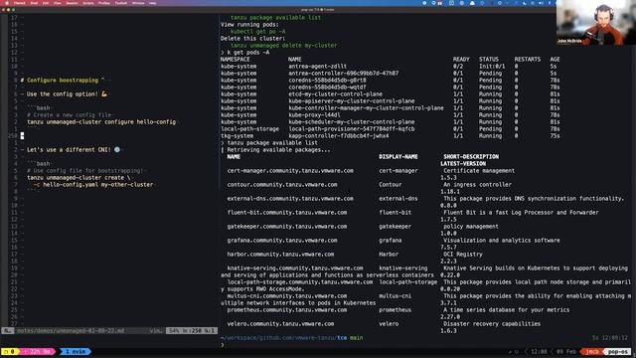The width and height of the screenshot is (636, 358).
Task: Click the LATEST-VERSION column header
Action: tap(463, 164)
